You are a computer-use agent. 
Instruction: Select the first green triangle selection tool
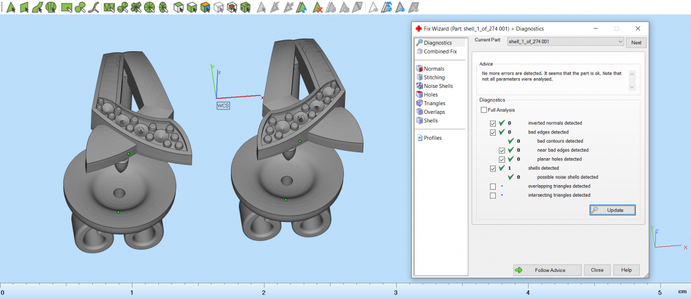click(x=10, y=7)
